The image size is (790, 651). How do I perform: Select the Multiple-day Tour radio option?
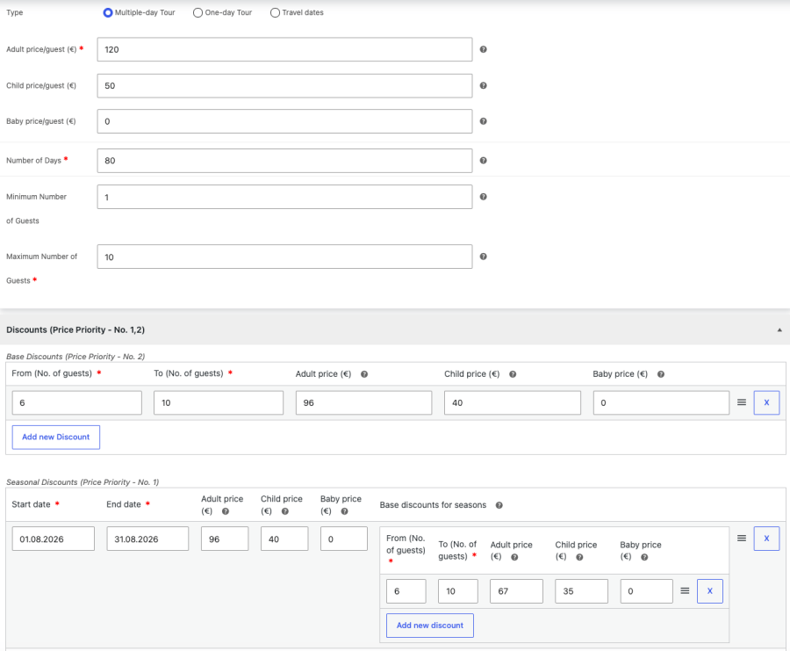107,12
